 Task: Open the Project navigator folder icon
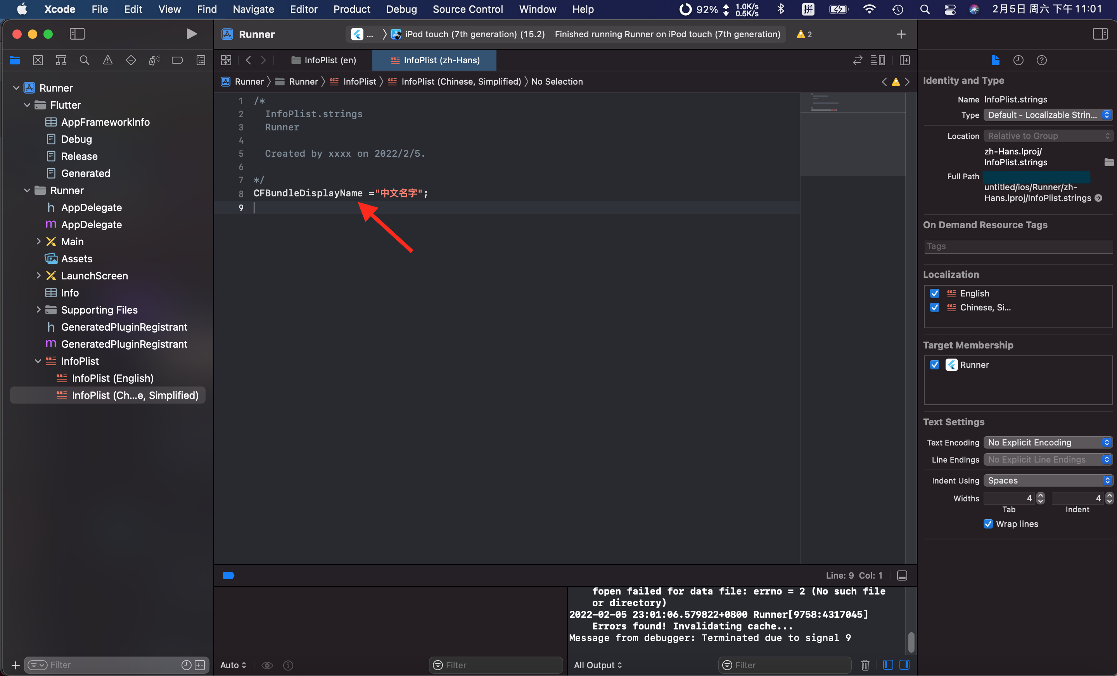(x=14, y=60)
